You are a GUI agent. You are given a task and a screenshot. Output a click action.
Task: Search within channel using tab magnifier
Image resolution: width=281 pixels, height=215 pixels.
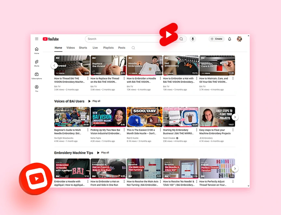[133, 48]
